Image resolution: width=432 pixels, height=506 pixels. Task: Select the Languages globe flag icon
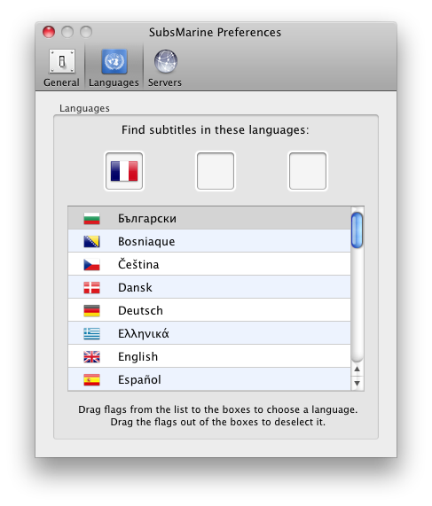(114, 61)
